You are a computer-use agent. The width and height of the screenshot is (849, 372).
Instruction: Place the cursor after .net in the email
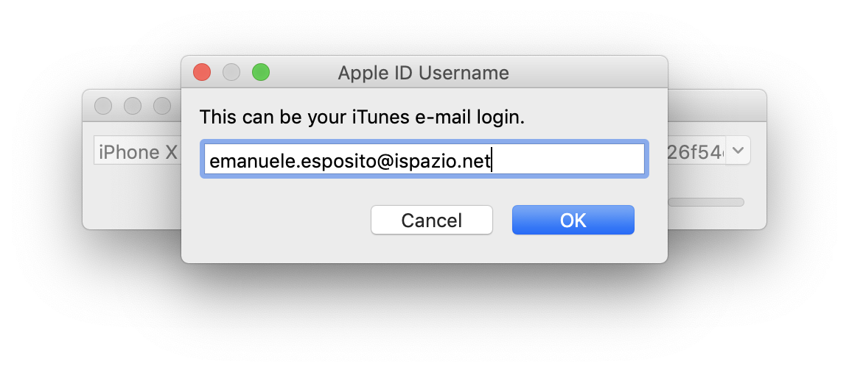pos(492,161)
